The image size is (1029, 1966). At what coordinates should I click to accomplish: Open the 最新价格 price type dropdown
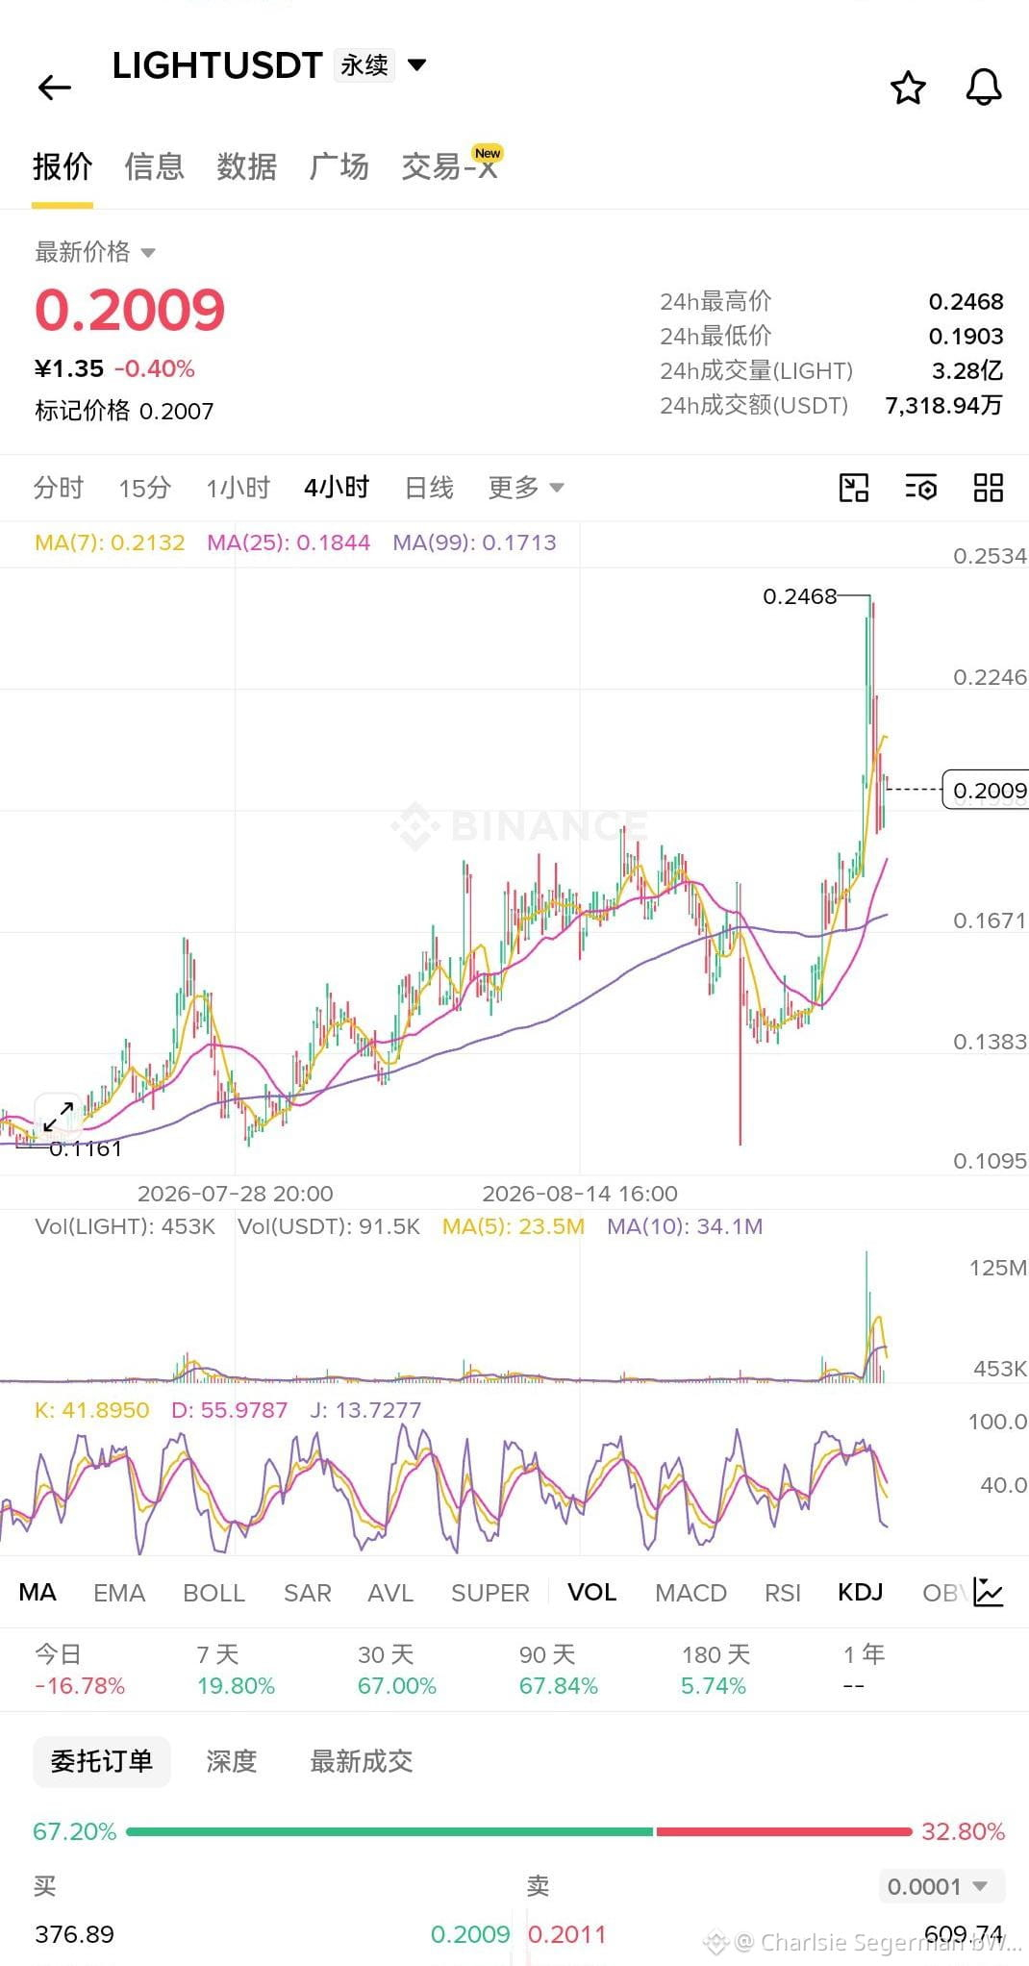pyautogui.click(x=94, y=252)
